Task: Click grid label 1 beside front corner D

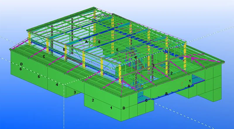Action: click(111, 108)
